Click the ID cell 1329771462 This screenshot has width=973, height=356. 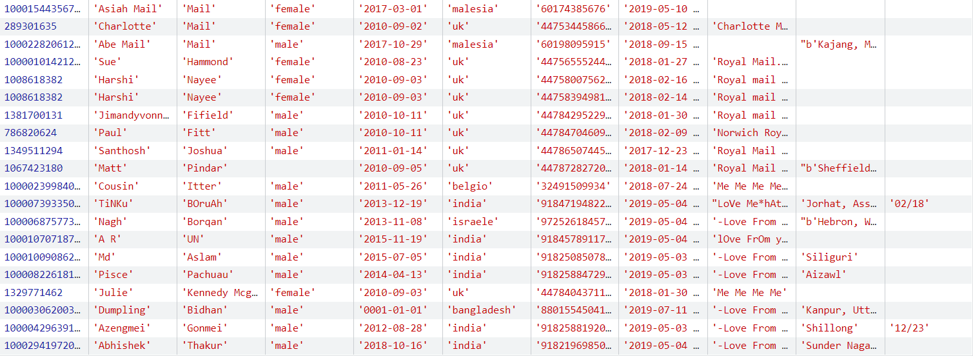(34, 293)
